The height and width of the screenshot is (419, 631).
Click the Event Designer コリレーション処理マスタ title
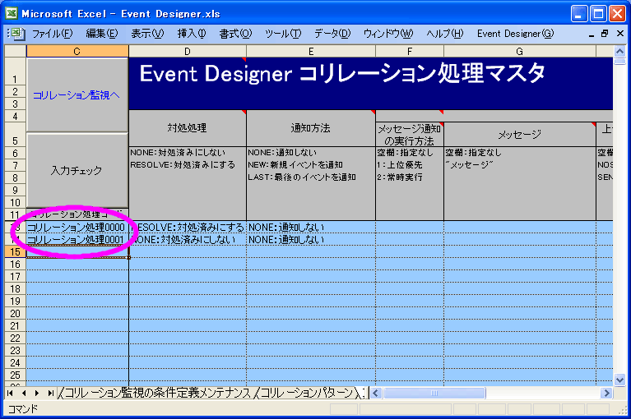click(x=342, y=74)
